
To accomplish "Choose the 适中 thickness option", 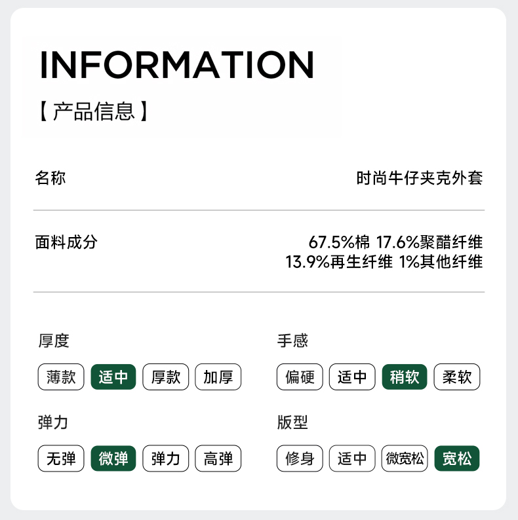I will 113,377.
